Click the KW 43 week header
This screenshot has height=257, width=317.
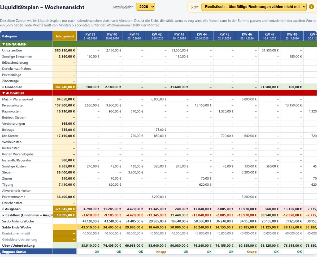point(179,36)
